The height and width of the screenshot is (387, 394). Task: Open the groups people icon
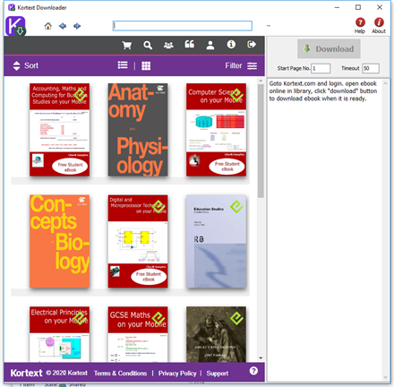168,45
